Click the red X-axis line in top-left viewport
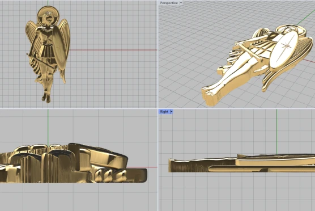Screen dimensions: 315x211 (x=113, y=50)
